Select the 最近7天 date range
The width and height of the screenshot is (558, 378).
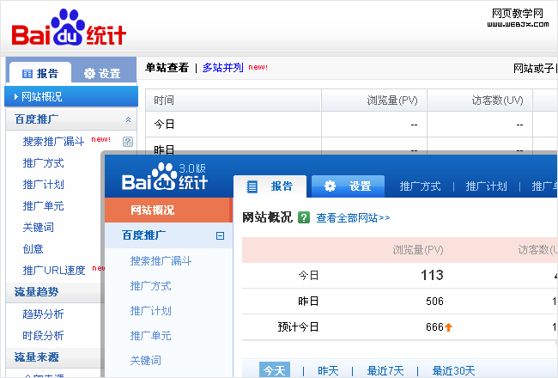click(385, 370)
